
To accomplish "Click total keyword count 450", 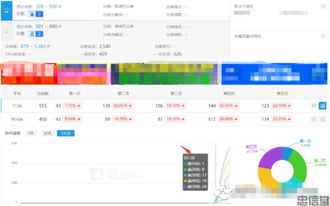I will (43, 119).
